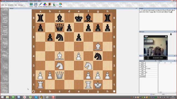Screen dimensions: 177x99
Task: Select the black king on e8
Action: (x=79, y=18)
